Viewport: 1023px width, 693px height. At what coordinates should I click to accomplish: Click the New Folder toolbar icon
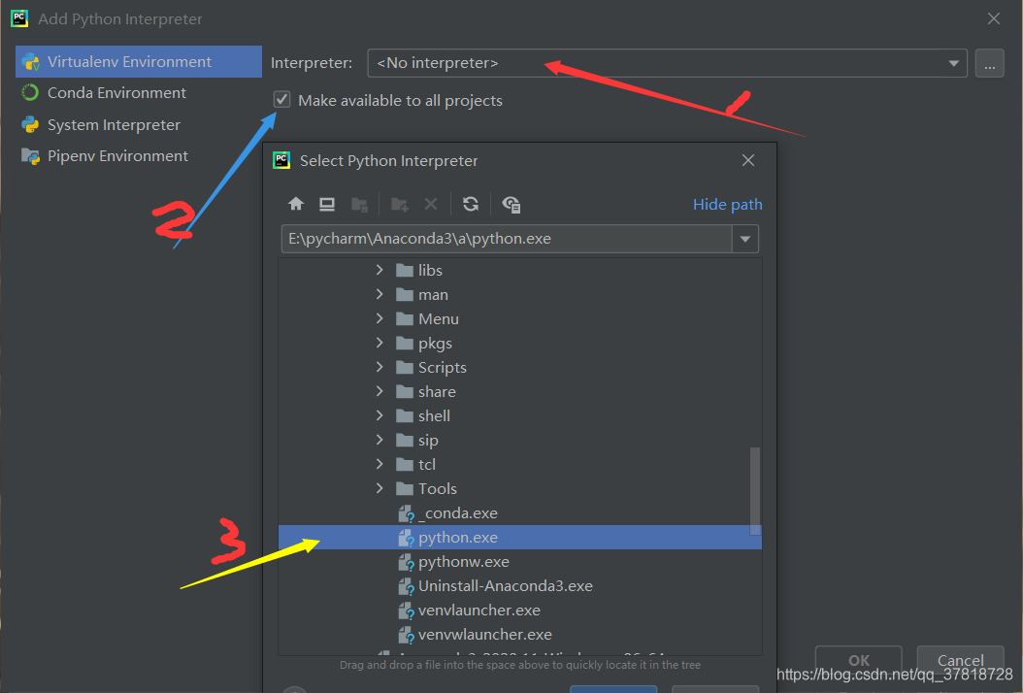point(399,204)
